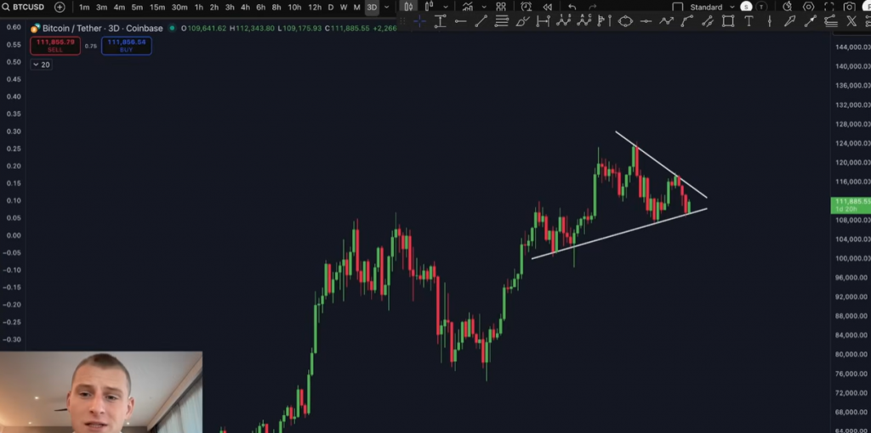Click the candlestick chart type icon
Screen dimensions: 871x433
[x=409, y=7]
